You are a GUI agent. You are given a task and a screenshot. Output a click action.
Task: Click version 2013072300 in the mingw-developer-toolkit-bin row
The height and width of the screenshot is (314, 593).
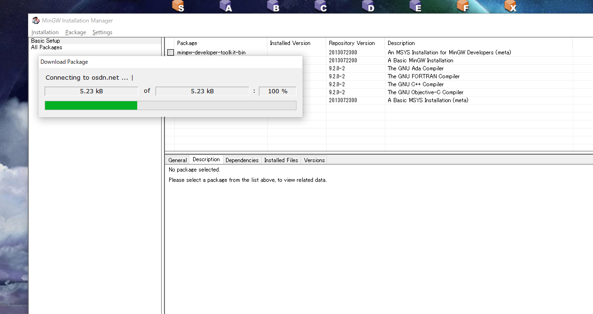pos(343,52)
